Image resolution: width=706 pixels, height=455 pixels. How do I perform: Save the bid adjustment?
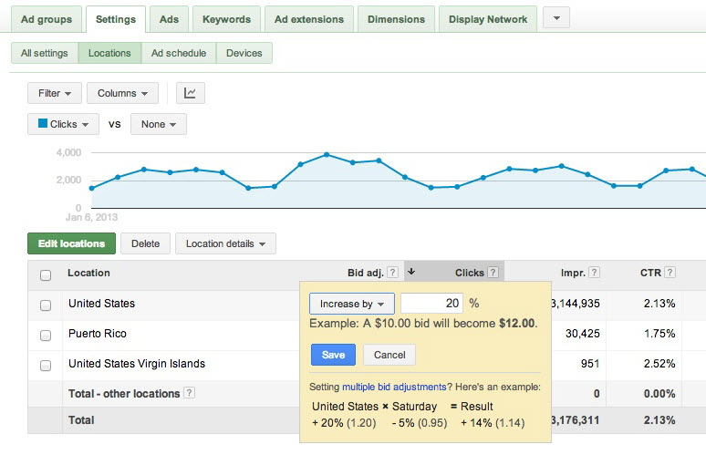tap(333, 355)
